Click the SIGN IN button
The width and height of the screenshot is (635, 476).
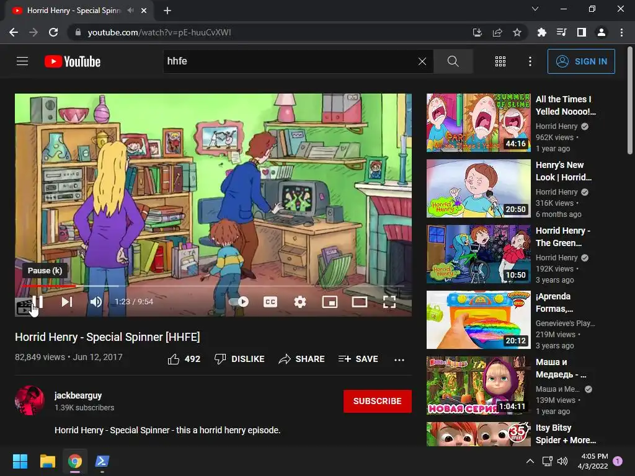pos(581,61)
